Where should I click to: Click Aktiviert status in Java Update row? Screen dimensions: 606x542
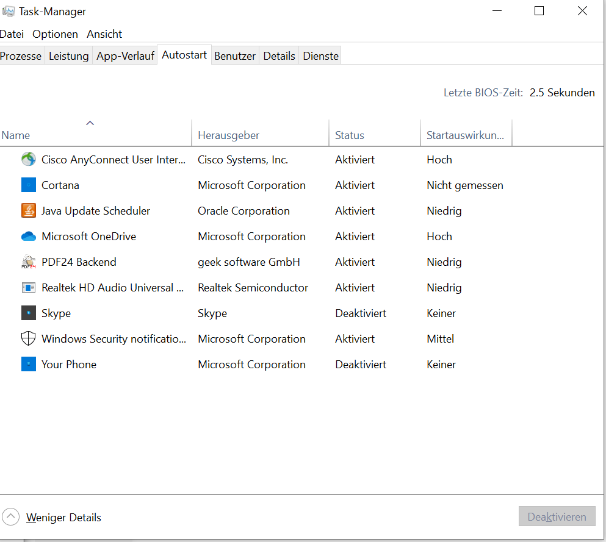tap(355, 211)
